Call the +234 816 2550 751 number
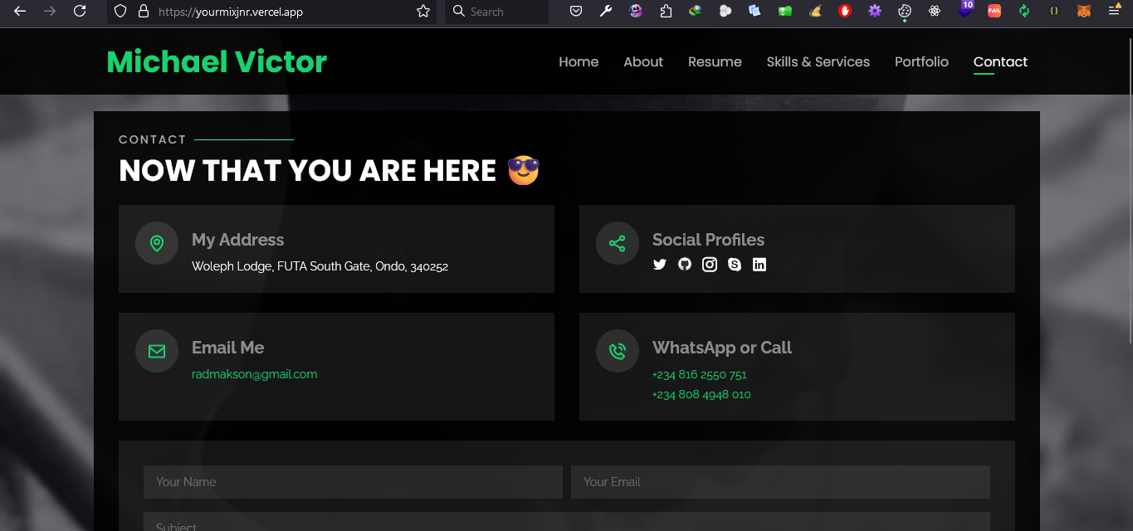This screenshot has width=1133, height=531. pyautogui.click(x=699, y=374)
